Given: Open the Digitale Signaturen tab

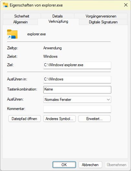Looking at the screenshot, I should click(103, 22).
